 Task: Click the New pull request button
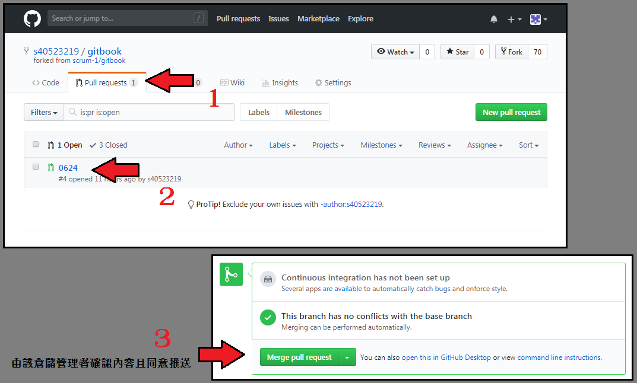tap(512, 113)
